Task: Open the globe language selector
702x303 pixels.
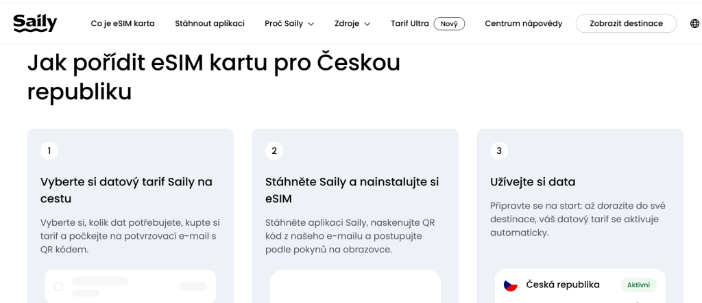Action: (694, 24)
